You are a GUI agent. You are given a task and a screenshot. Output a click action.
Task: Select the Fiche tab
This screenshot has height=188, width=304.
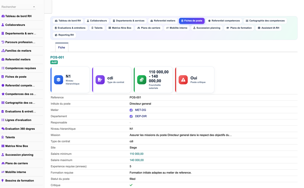[62, 47]
